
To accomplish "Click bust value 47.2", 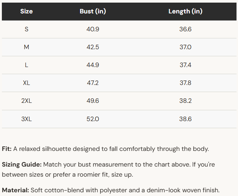I will pyautogui.click(x=93, y=83).
